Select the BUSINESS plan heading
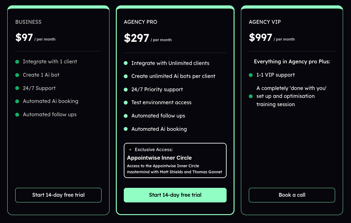The image size is (351, 223). (29, 22)
